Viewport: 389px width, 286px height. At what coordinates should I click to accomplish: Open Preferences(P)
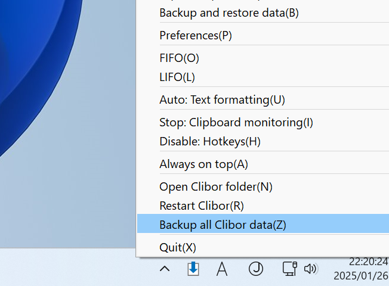click(x=263, y=35)
